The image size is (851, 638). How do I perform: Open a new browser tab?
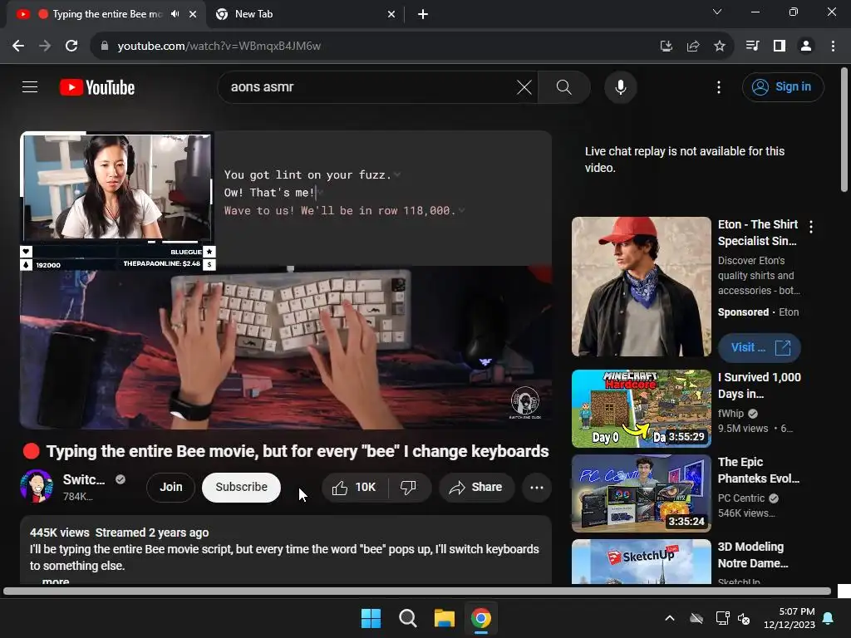point(423,14)
